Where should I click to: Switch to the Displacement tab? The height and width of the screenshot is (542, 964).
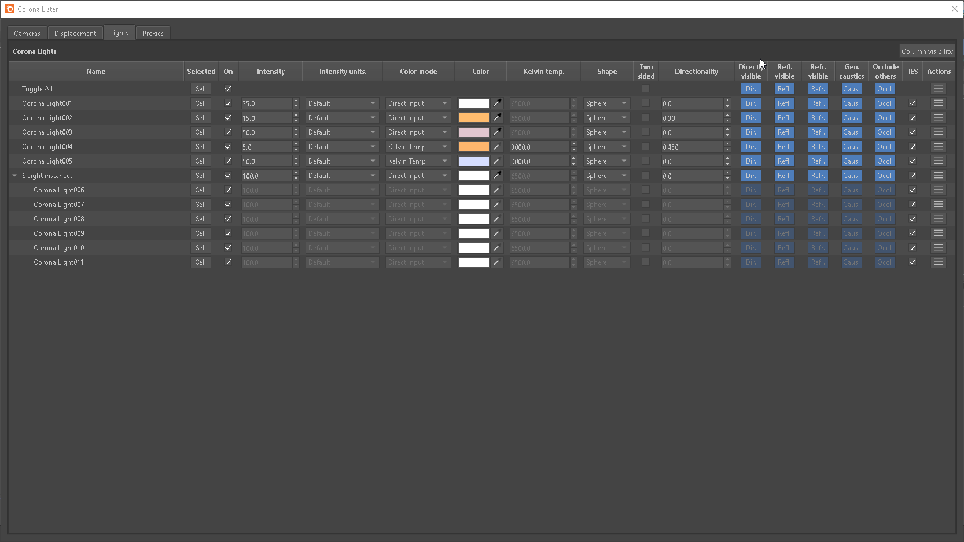click(75, 34)
